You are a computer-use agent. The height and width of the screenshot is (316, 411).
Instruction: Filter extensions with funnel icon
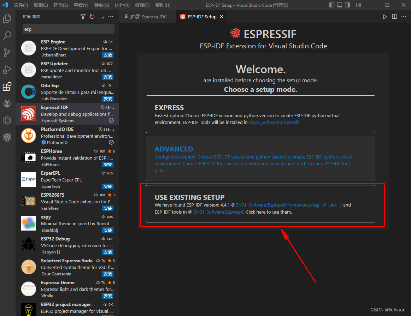[x=83, y=17]
